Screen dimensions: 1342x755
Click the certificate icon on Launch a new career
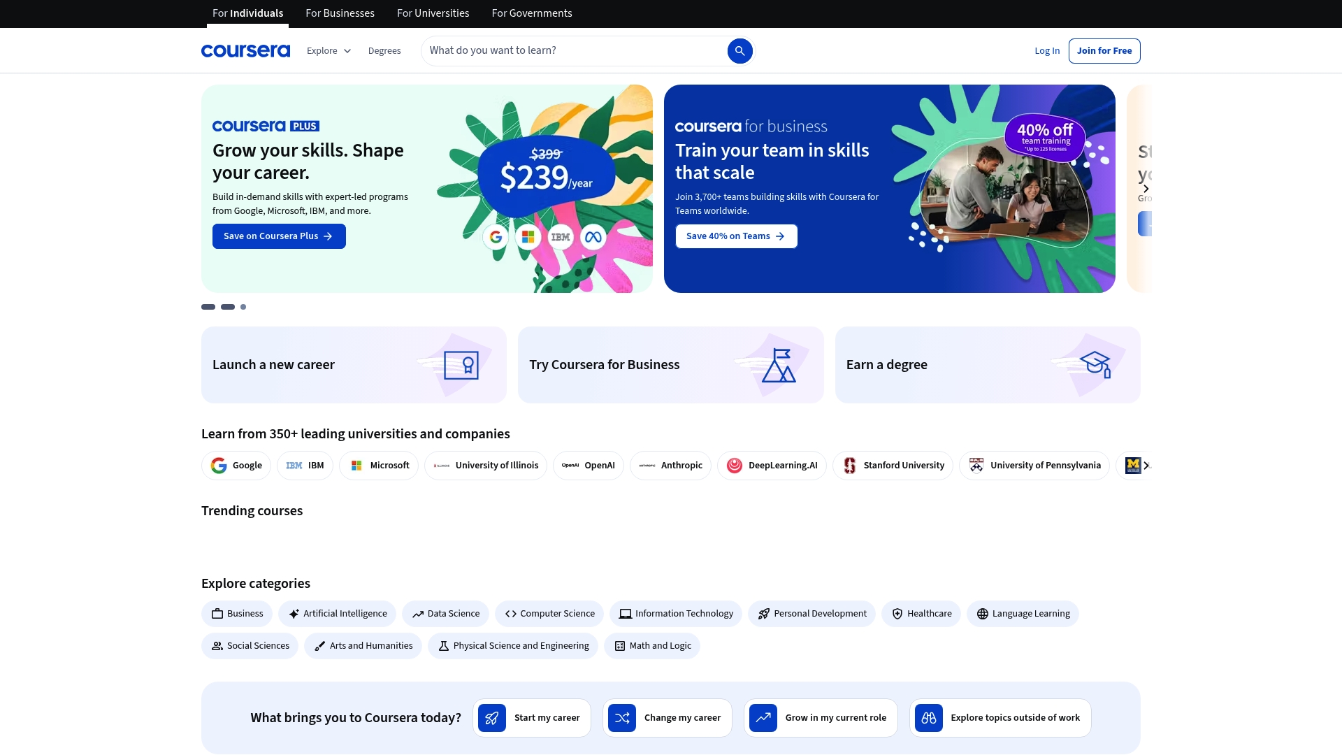tap(461, 365)
